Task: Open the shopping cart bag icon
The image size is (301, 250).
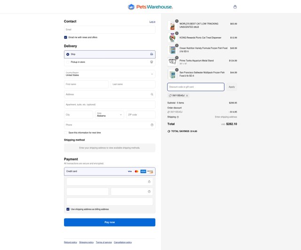Action: click(x=235, y=7)
